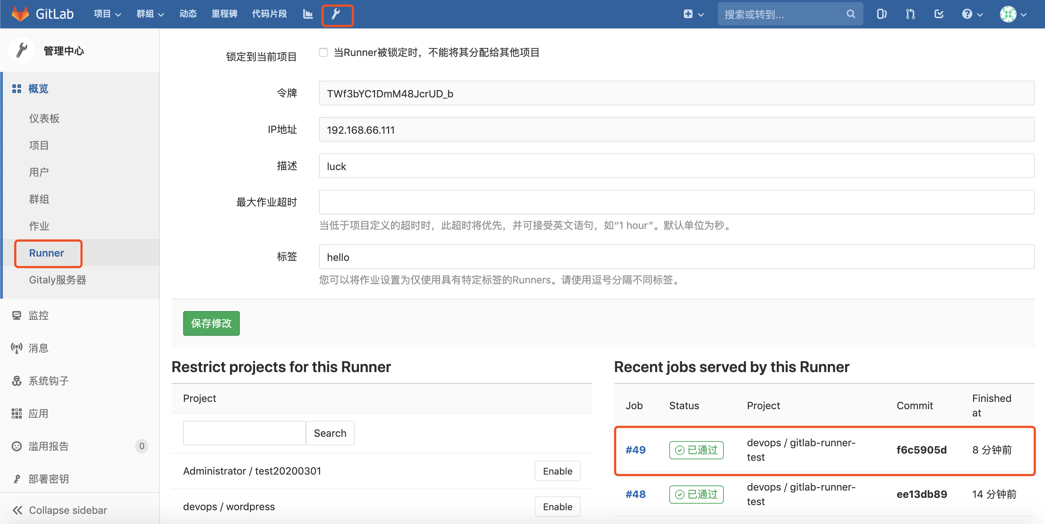Screen dimensions: 1045x524
Task: Open the 项目 projects dropdown
Action: 106,13
